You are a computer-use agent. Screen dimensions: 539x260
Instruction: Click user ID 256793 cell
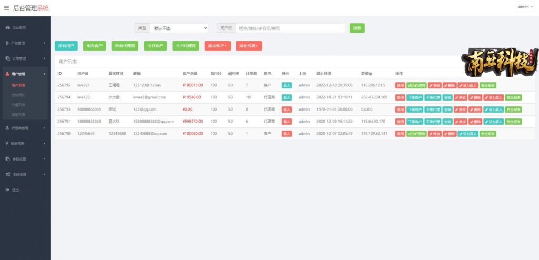pyautogui.click(x=64, y=109)
